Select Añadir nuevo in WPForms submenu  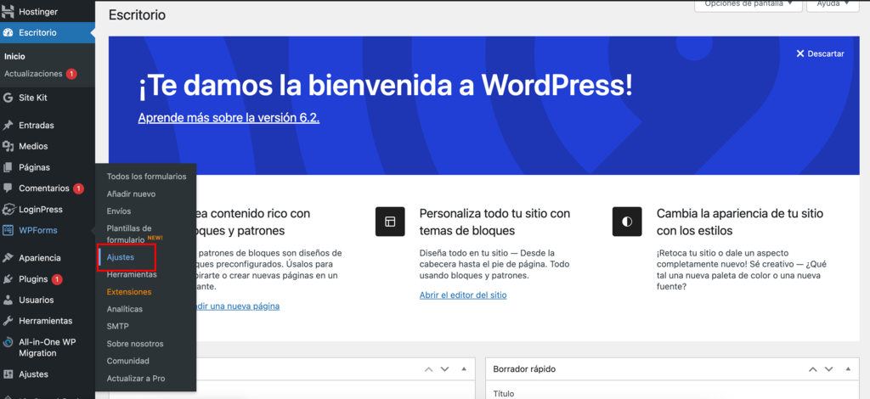point(131,194)
